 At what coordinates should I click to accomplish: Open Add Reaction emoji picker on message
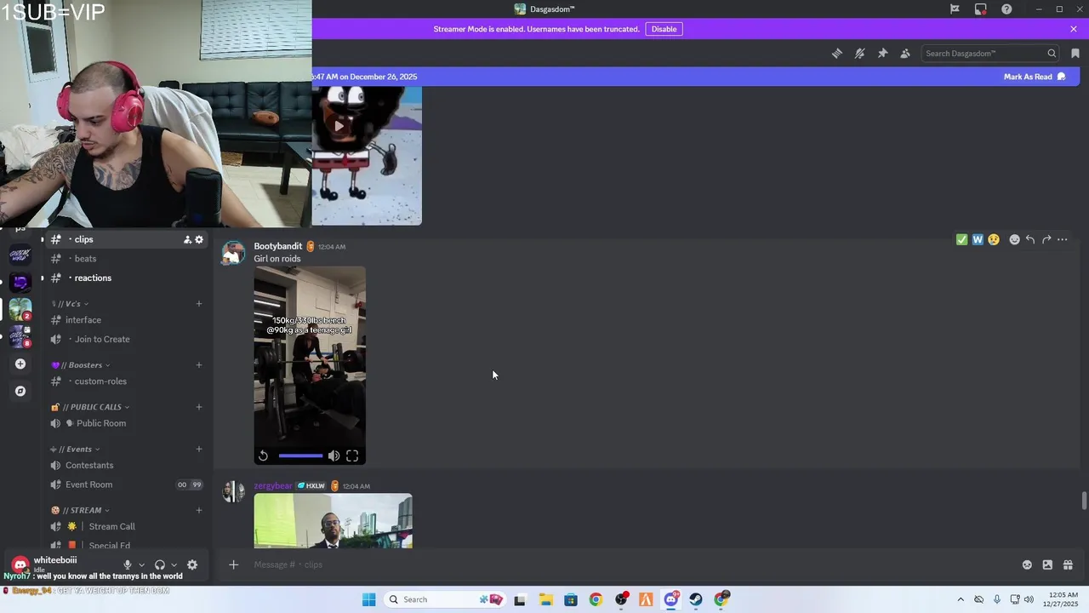pos(1014,239)
